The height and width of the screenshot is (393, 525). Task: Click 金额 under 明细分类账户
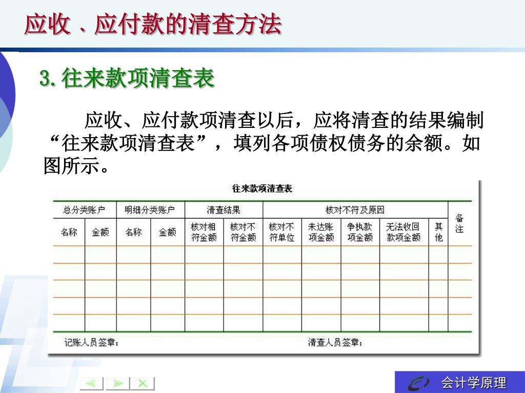tap(168, 232)
